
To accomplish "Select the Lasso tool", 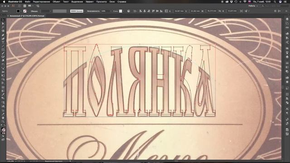I will pyautogui.click(x=3, y=31).
